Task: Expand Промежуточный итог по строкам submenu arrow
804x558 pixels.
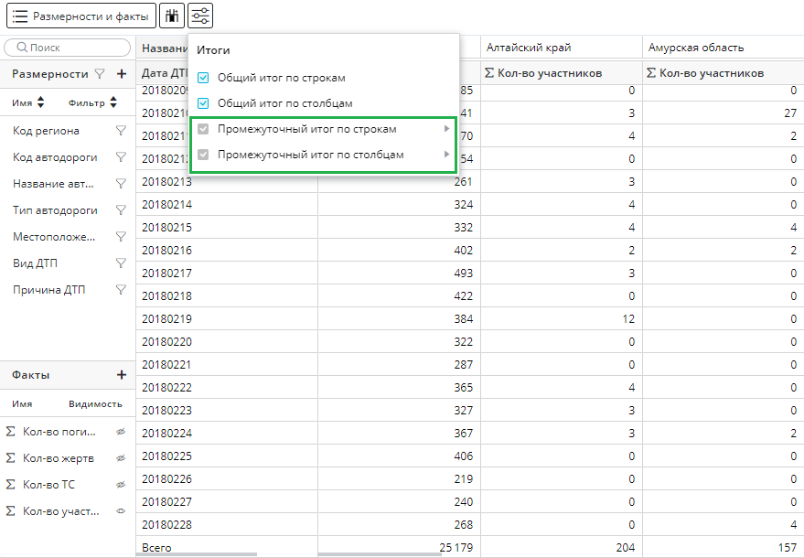Action: tap(447, 129)
